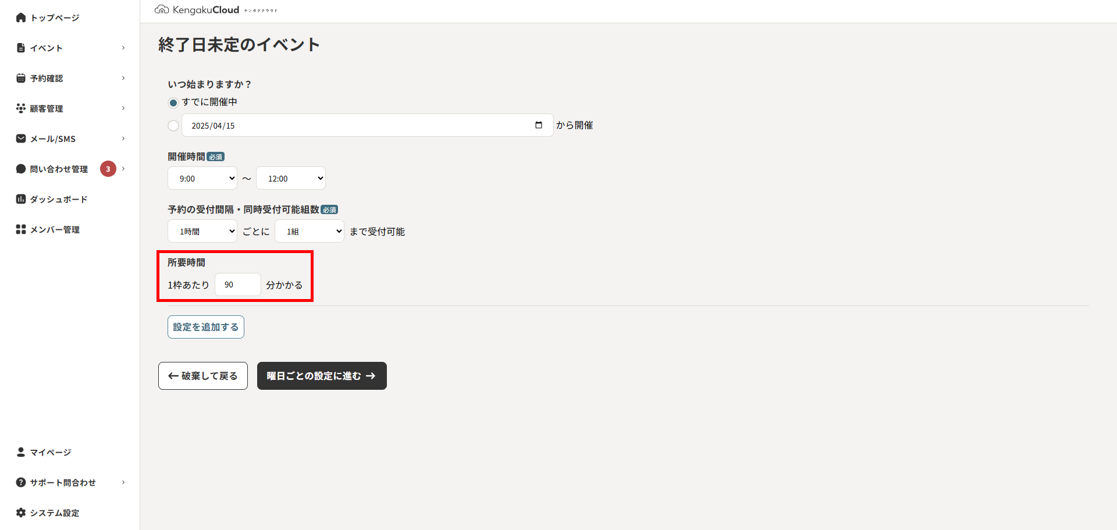Expand the サポート問合わせ menu chevron

[123, 482]
